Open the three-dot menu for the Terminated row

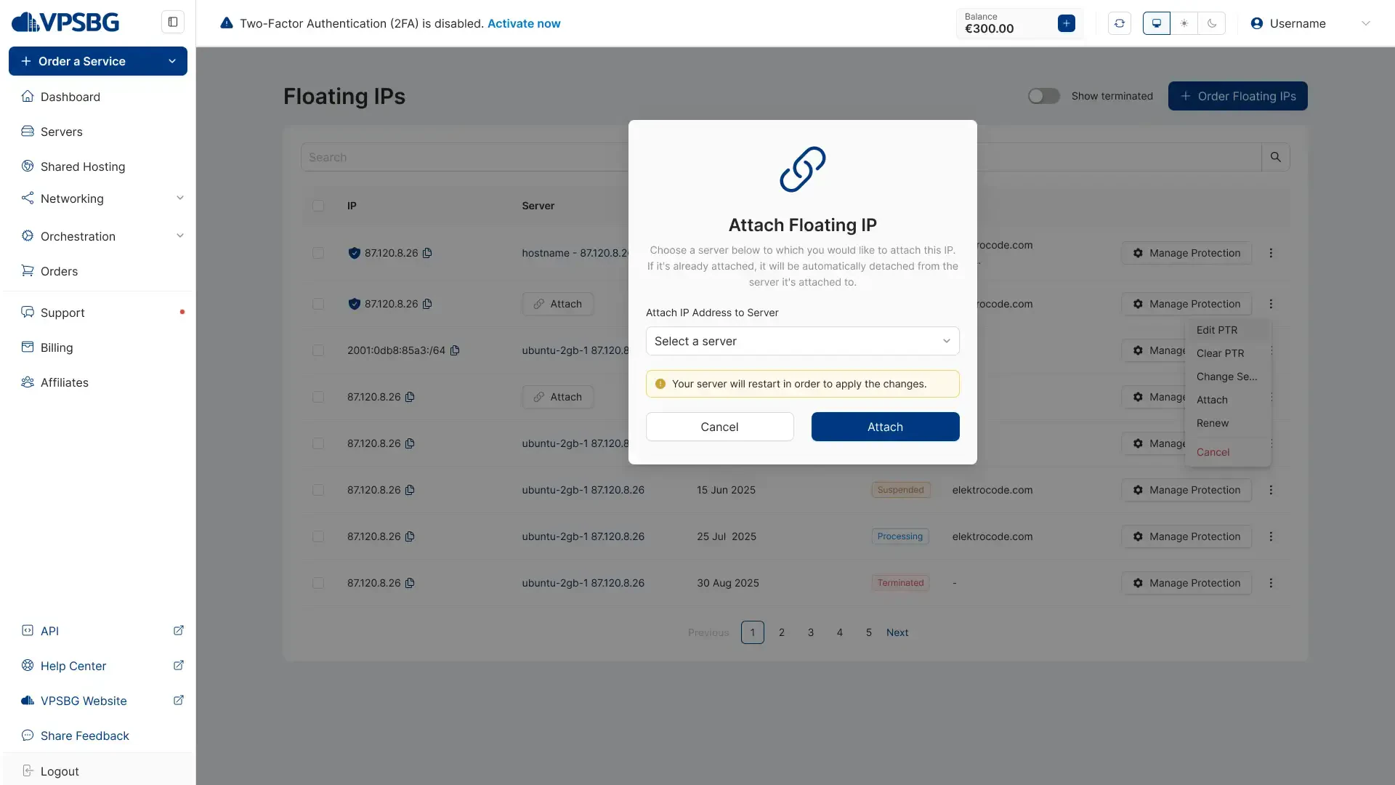coord(1271,583)
